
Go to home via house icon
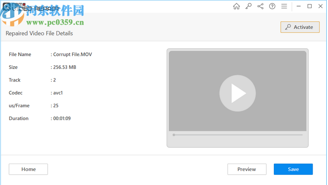237,6
